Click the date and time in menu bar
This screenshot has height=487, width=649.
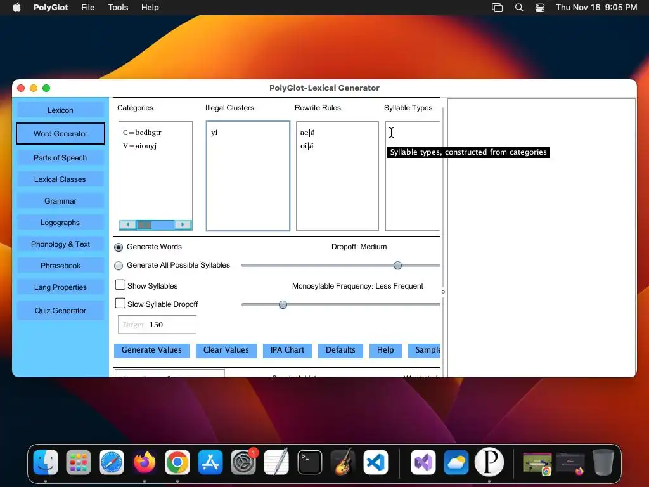click(596, 8)
